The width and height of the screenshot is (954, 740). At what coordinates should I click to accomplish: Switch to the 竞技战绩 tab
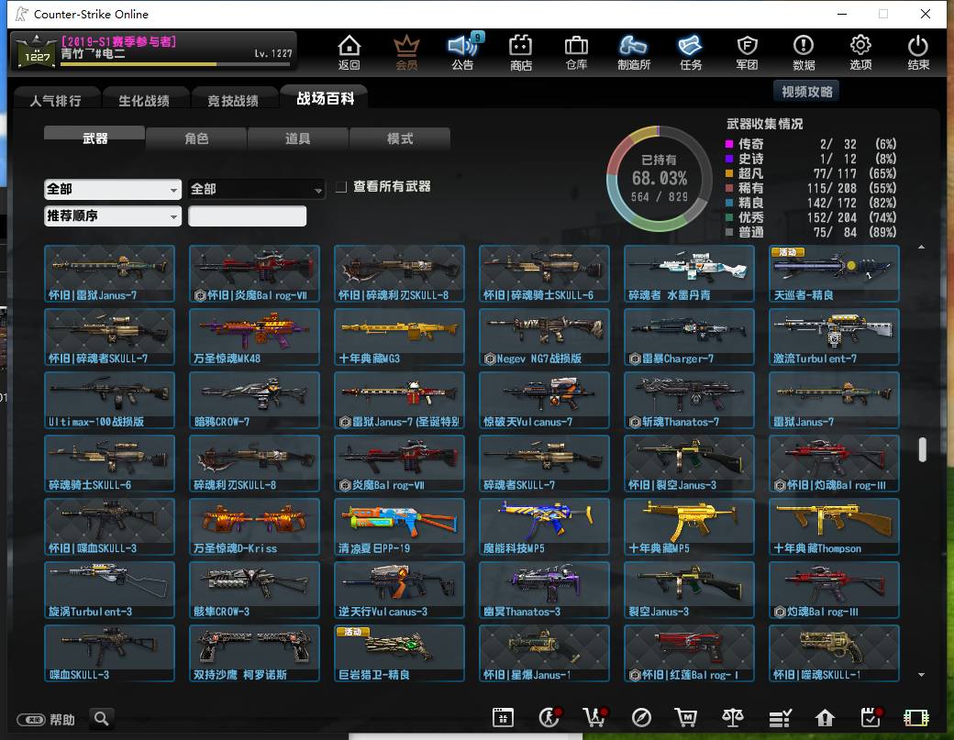[233, 100]
